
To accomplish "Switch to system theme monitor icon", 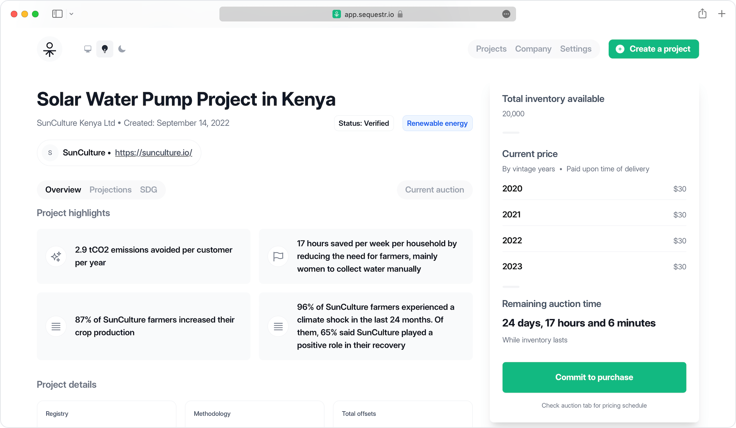I will tap(88, 49).
